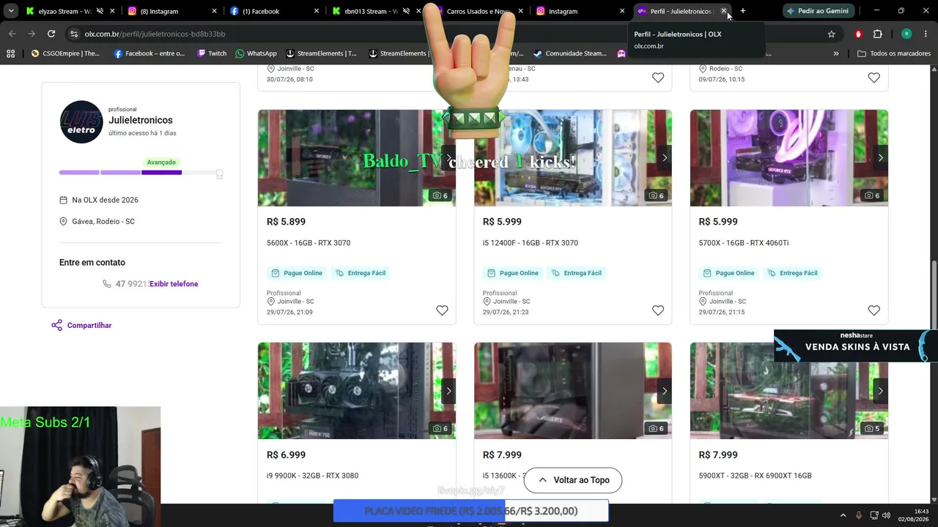This screenshot has height=527, width=938.
Task: Click the Voltar ao Topo button
Action: [x=572, y=480]
